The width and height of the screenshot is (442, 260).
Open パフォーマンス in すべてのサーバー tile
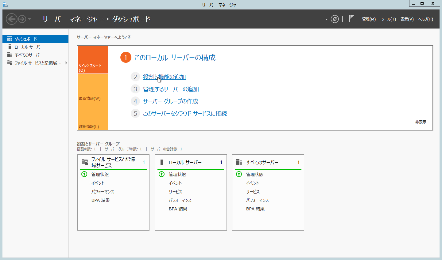[x=258, y=200]
